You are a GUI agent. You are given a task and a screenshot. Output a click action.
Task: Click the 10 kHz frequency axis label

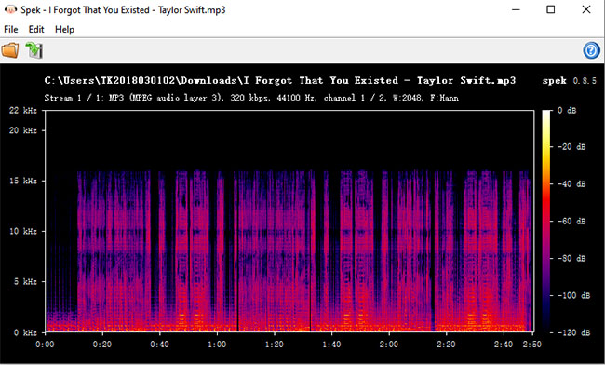23,231
